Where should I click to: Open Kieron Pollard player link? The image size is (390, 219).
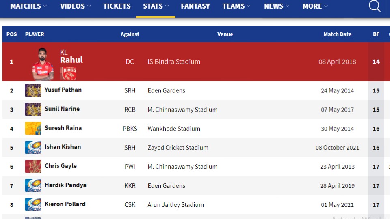tap(65, 204)
